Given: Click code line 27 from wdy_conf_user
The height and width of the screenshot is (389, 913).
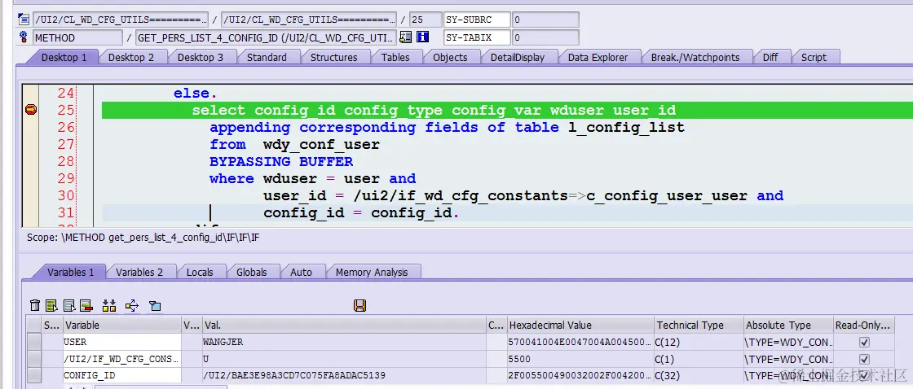Looking at the screenshot, I should [294, 144].
